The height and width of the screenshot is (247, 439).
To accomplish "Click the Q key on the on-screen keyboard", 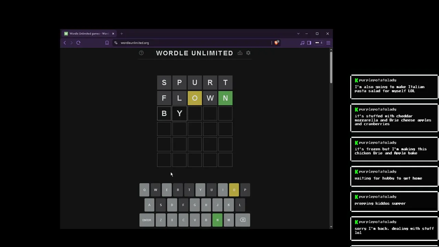I will (x=144, y=190).
